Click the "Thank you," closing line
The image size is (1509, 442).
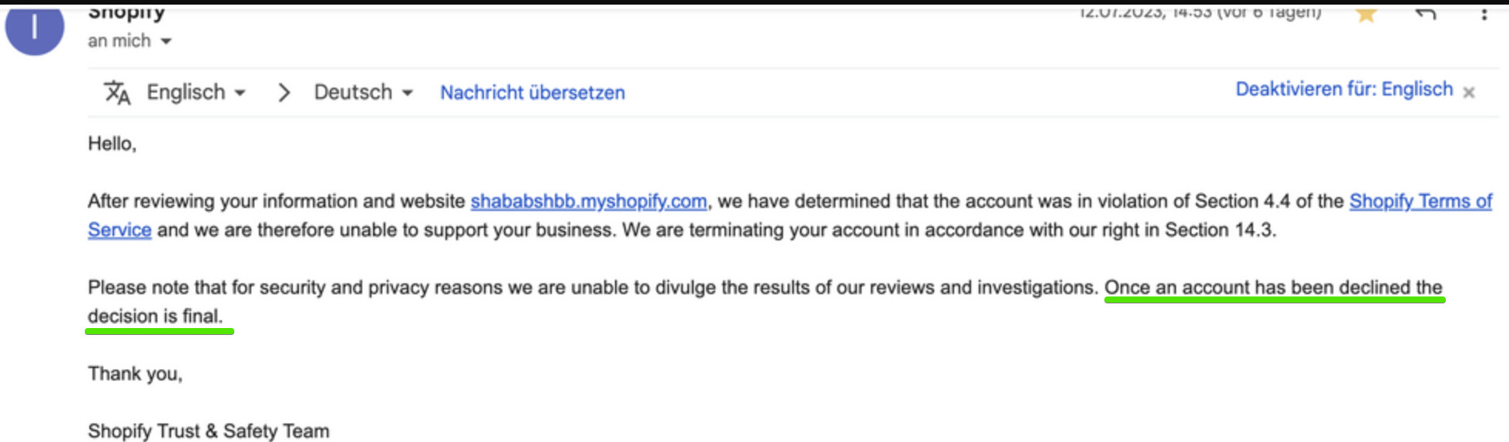(x=135, y=373)
